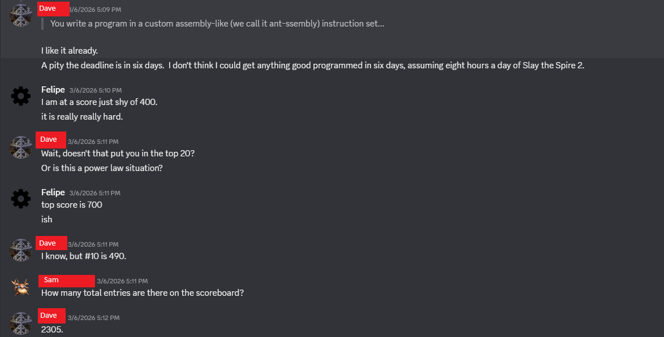Open Felipe's gear avatar next to score message
Viewport: 664px width, 337px height.
(x=21, y=96)
